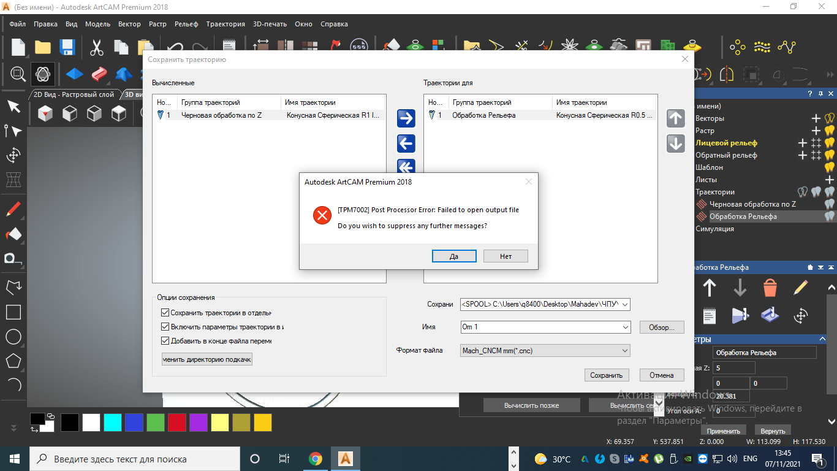Select the circle drawing tool
This screenshot has width=837, height=471.
pyautogui.click(x=13, y=337)
